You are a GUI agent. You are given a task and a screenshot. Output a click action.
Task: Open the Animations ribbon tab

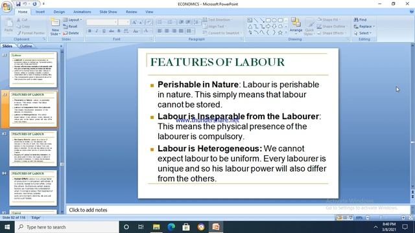[x=82, y=12]
